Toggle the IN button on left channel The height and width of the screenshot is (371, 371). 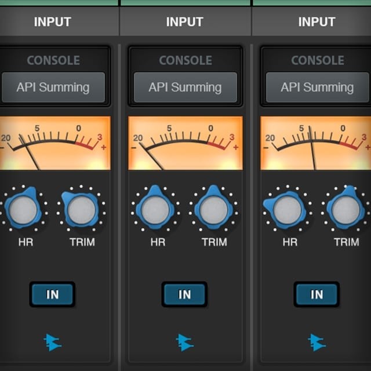[x=53, y=294]
